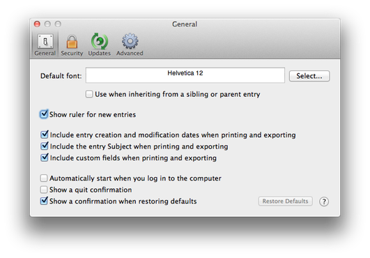Click the Restore Defaults button
The image size is (370, 258).
coord(285,201)
